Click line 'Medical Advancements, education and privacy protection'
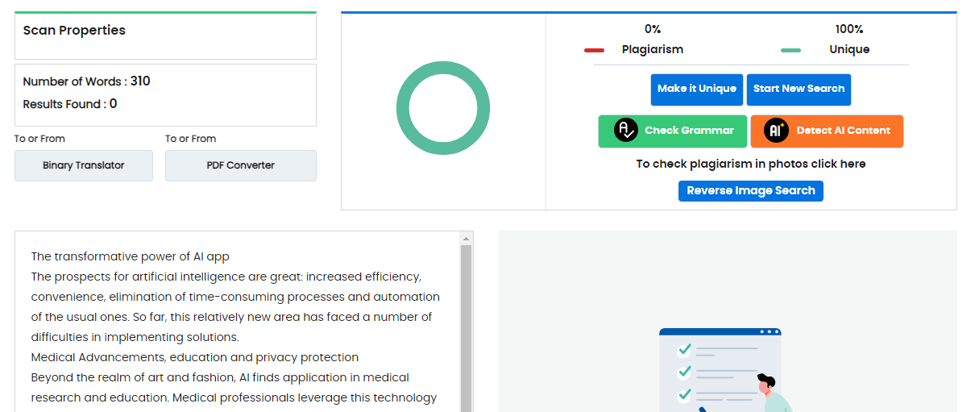The image size is (975, 412). pos(195,357)
